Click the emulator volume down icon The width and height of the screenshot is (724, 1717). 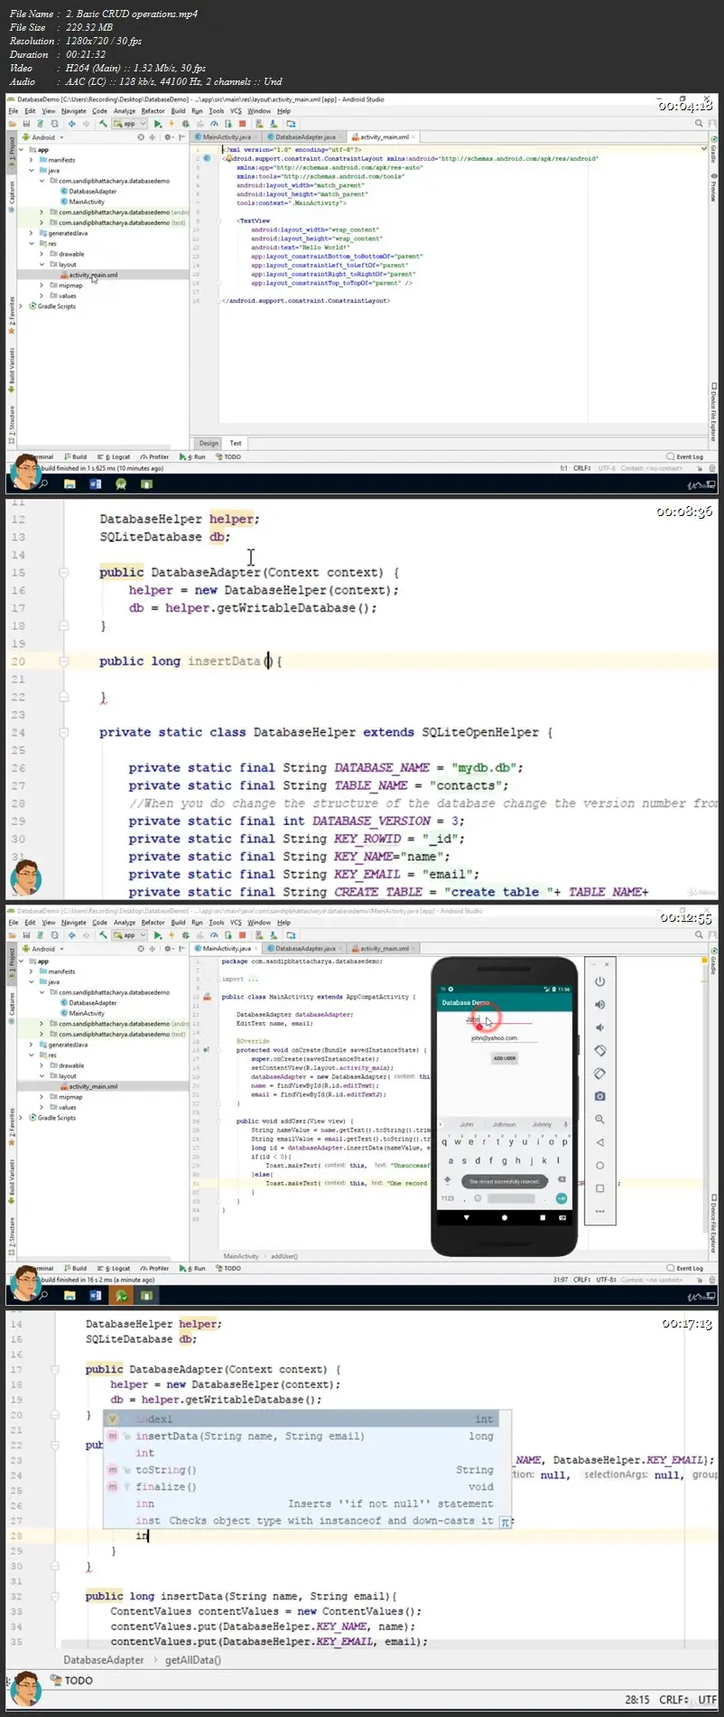pyautogui.click(x=599, y=1027)
